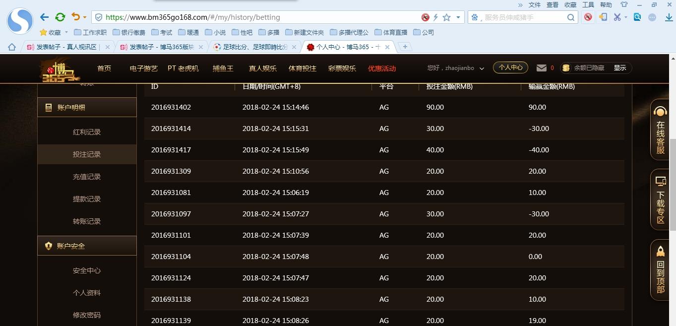Open the 帮助 menu
This screenshot has width=676, height=326.
pos(606,4)
